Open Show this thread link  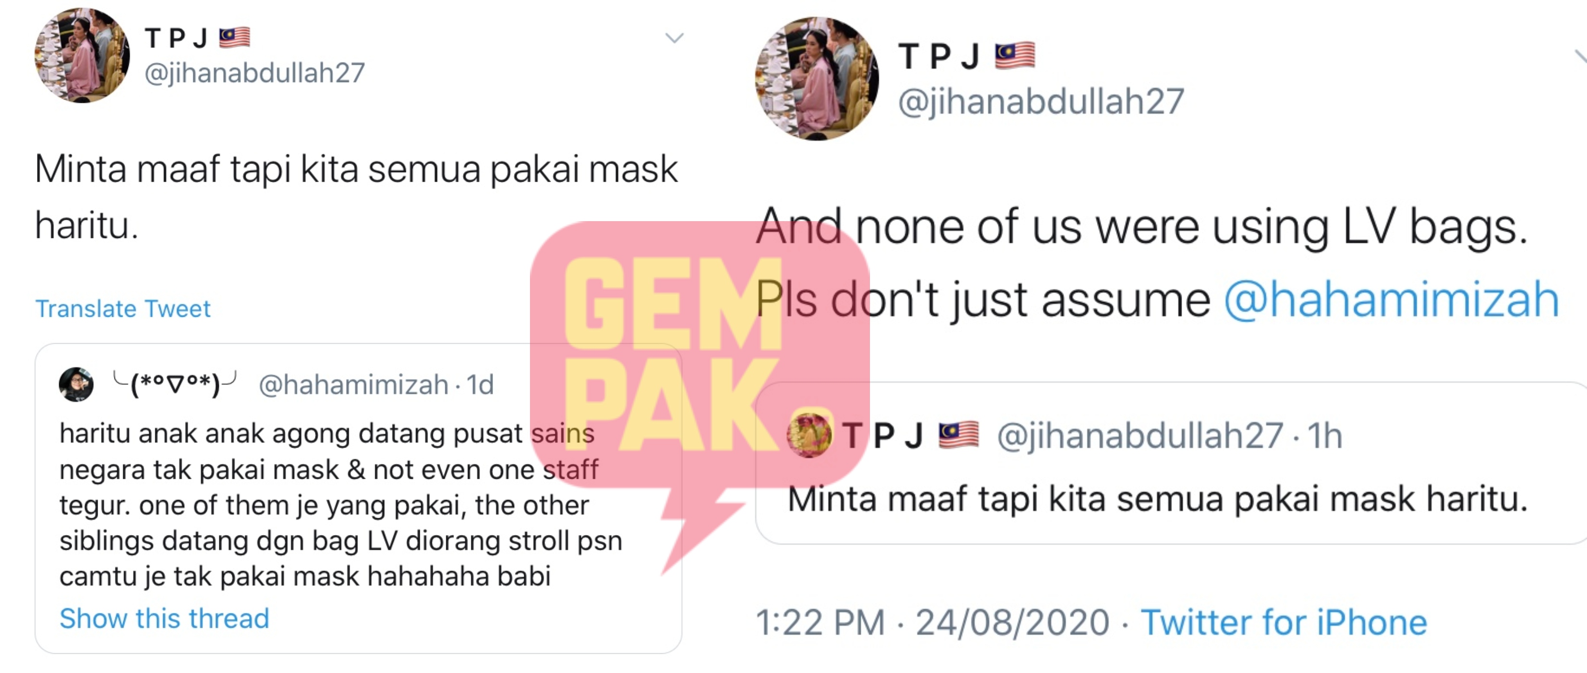click(164, 618)
